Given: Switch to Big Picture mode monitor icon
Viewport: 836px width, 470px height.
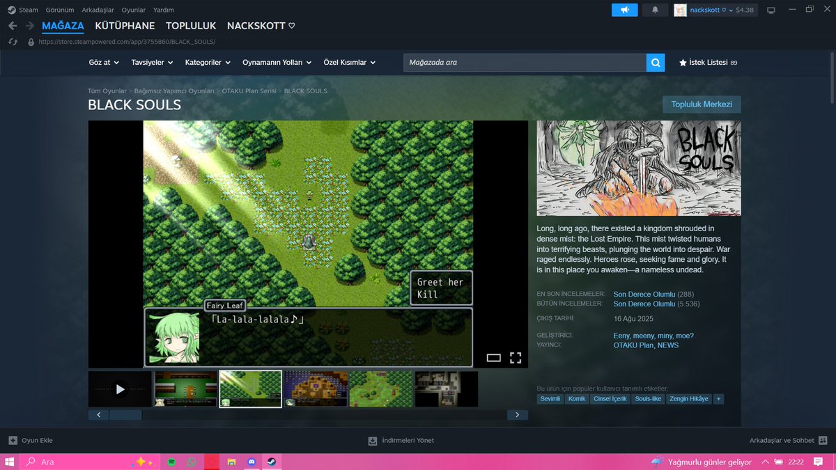Looking at the screenshot, I should 771,10.
